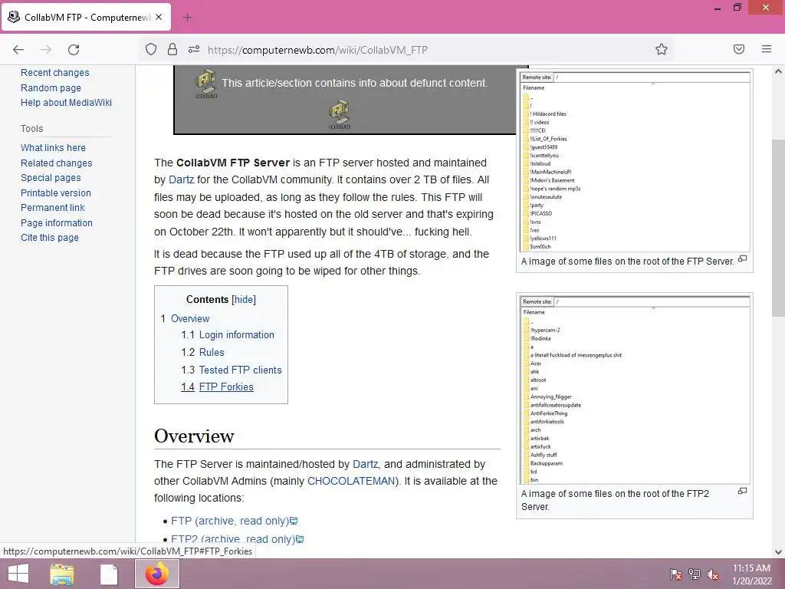
Task: Open Special pages link
Action: (51, 178)
